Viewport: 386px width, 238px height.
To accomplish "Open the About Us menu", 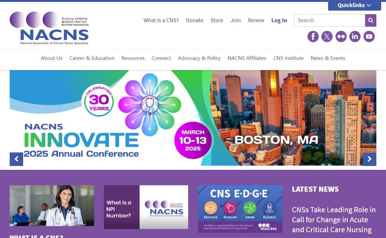I will pyautogui.click(x=51, y=58).
